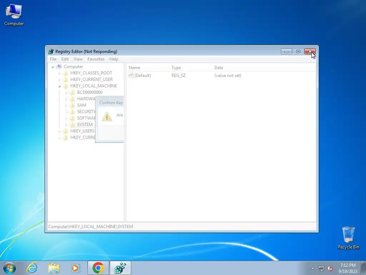Click the SYSTEM folder icon
Screen dimensions: 366x275
[x=73, y=125]
